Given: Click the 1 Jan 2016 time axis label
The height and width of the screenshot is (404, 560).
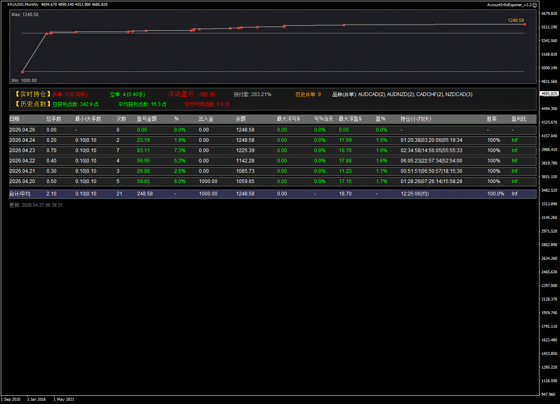Looking at the screenshot, I should click(36, 399).
